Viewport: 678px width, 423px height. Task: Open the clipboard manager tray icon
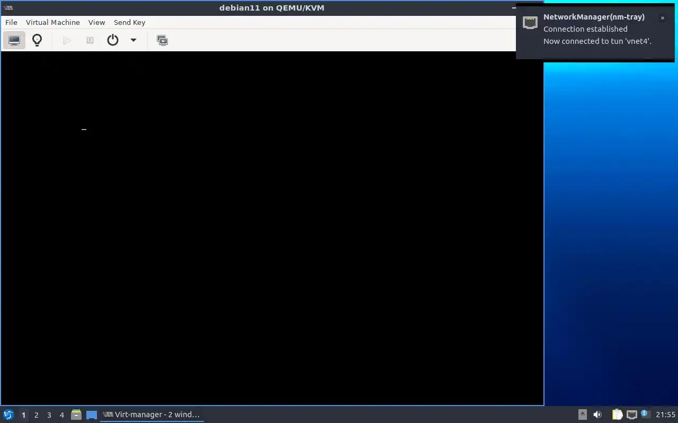tap(617, 415)
